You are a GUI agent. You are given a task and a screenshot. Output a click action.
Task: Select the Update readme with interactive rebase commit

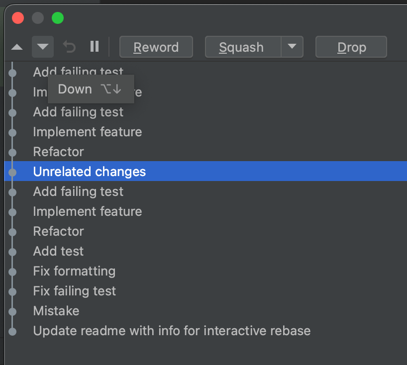click(x=172, y=330)
